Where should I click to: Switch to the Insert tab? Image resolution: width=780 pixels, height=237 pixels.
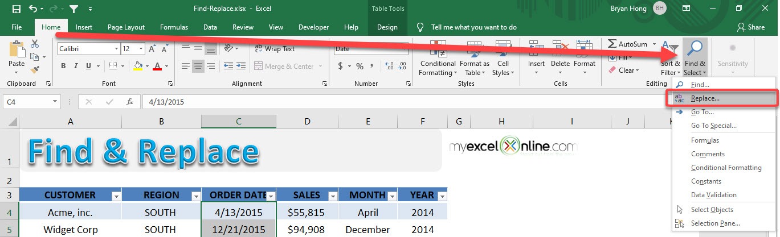tap(84, 27)
